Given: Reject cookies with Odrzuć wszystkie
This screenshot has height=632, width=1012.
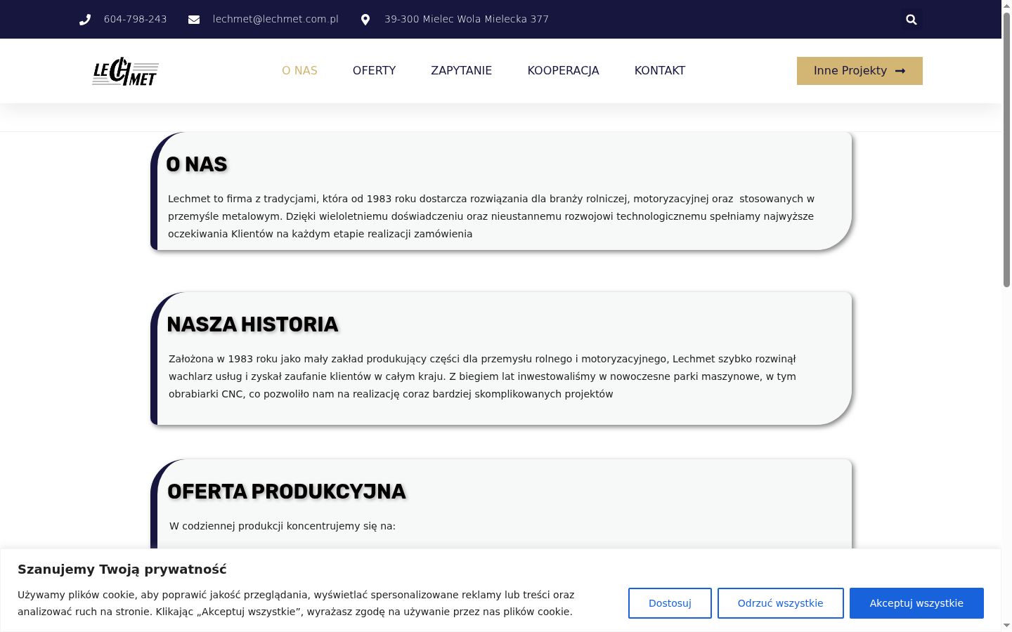Looking at the screenshot, I should (x=781, y=603).
